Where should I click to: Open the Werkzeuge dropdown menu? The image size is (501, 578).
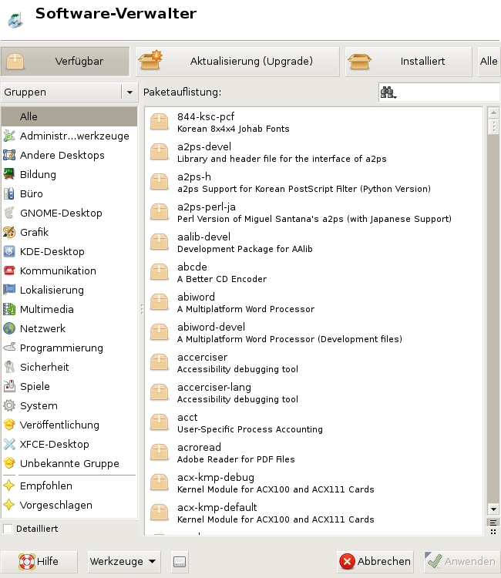(x=124, y=561)
